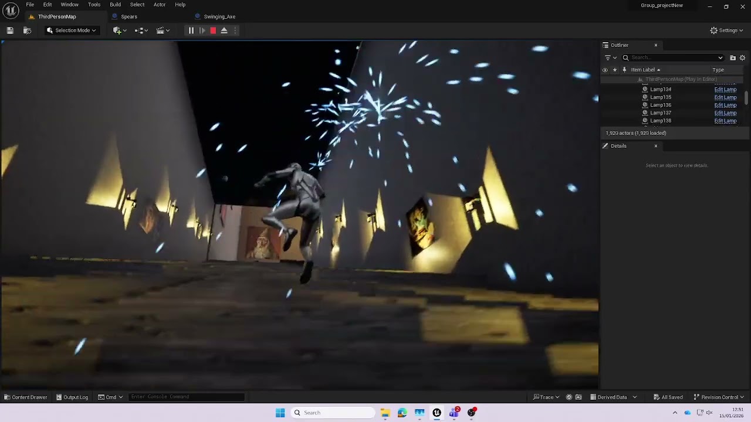This screenshot has height=422, width=751.
Task: Select the Outliner panel tab
Action: pos(620,45)
